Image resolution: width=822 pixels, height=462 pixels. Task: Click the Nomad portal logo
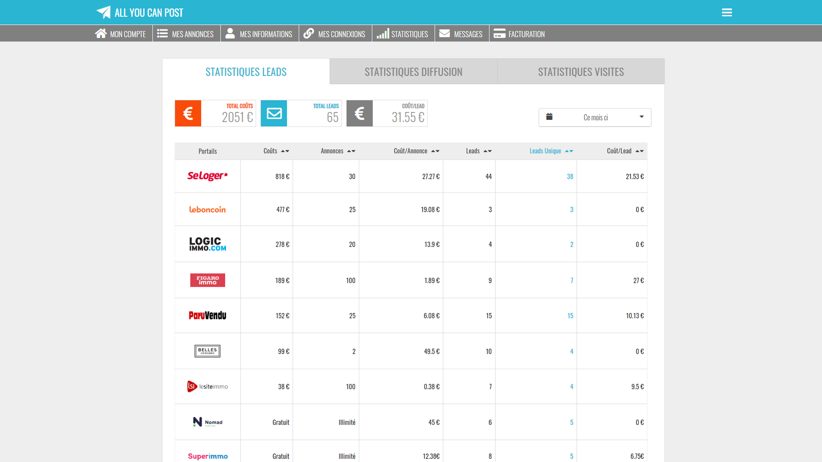(x=208, y=422)
